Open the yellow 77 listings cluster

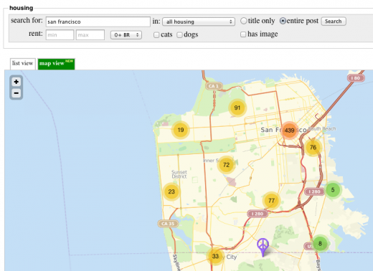pos(271,201)
